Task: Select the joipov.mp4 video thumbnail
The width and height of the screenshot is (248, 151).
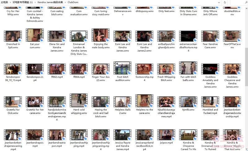Action: tap(166, 135)
